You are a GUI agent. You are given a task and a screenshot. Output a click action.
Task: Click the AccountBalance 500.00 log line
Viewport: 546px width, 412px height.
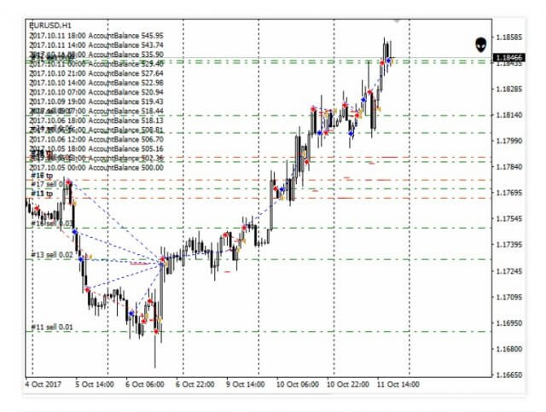(x=96, y=167)
